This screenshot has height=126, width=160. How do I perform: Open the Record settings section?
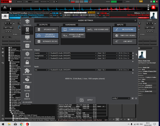pos(27,88)
